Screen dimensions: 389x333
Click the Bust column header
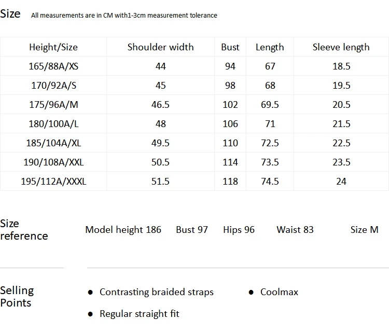click(x=230, y=47)
